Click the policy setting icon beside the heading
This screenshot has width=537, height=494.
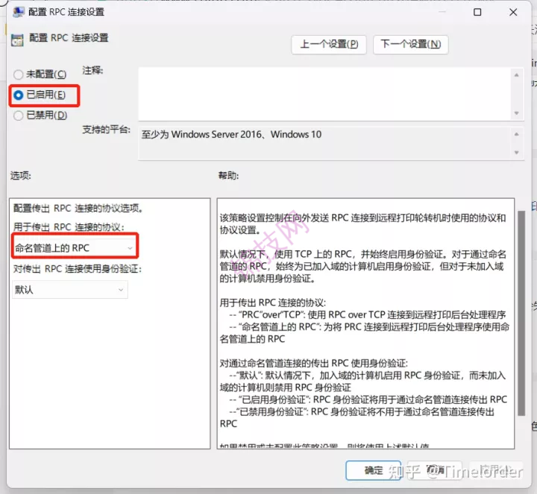click(x=17, y=39)
